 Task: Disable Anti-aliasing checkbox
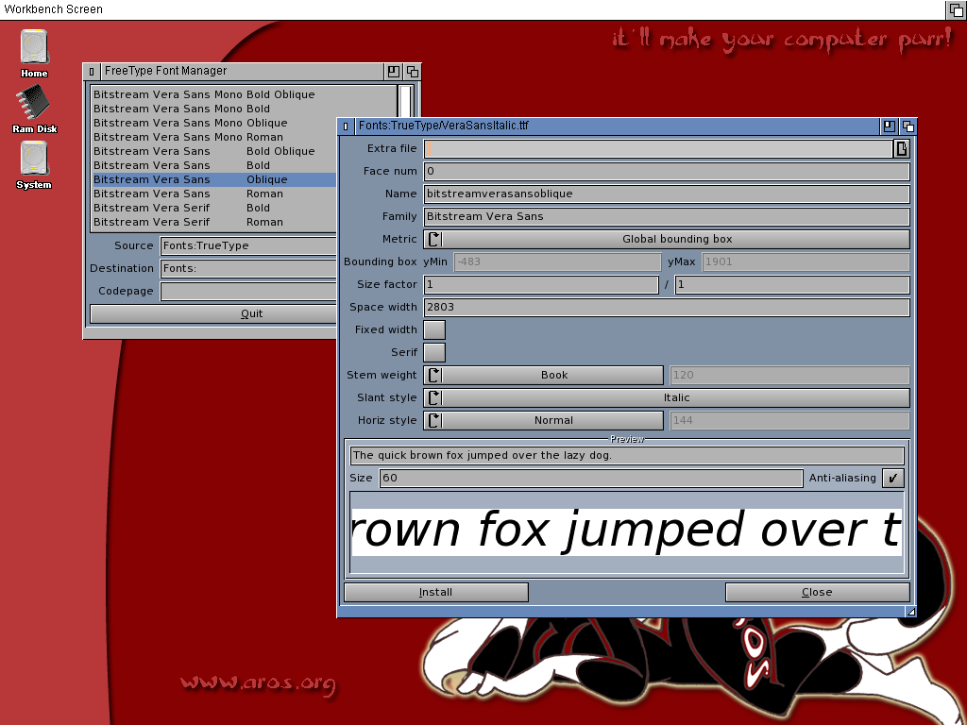coord(893,478)
